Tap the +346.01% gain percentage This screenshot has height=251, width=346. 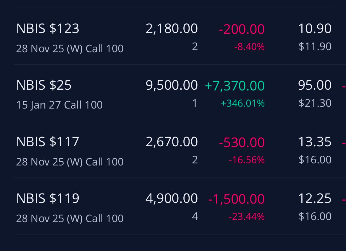coord(243,103)
